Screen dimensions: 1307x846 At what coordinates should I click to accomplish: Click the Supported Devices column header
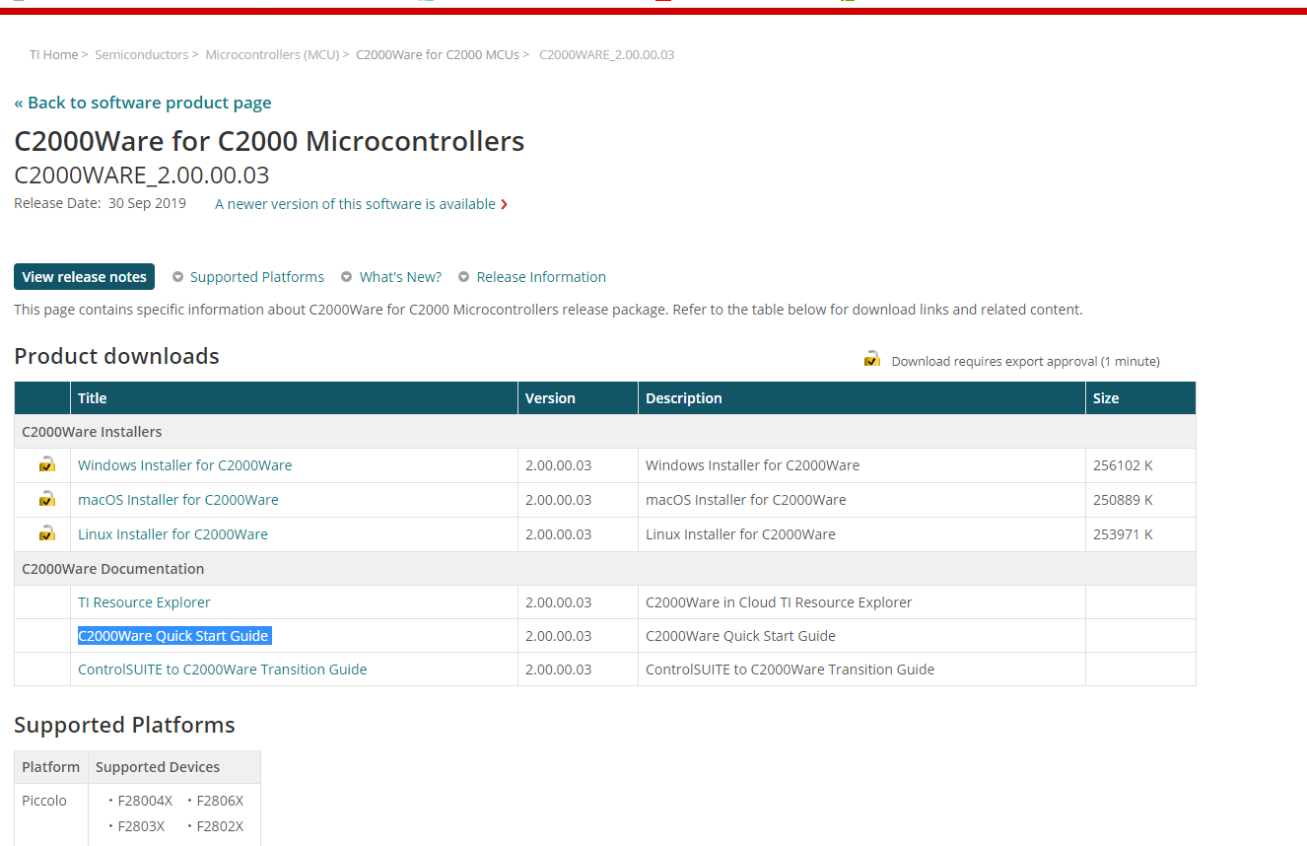click(174, 767)
